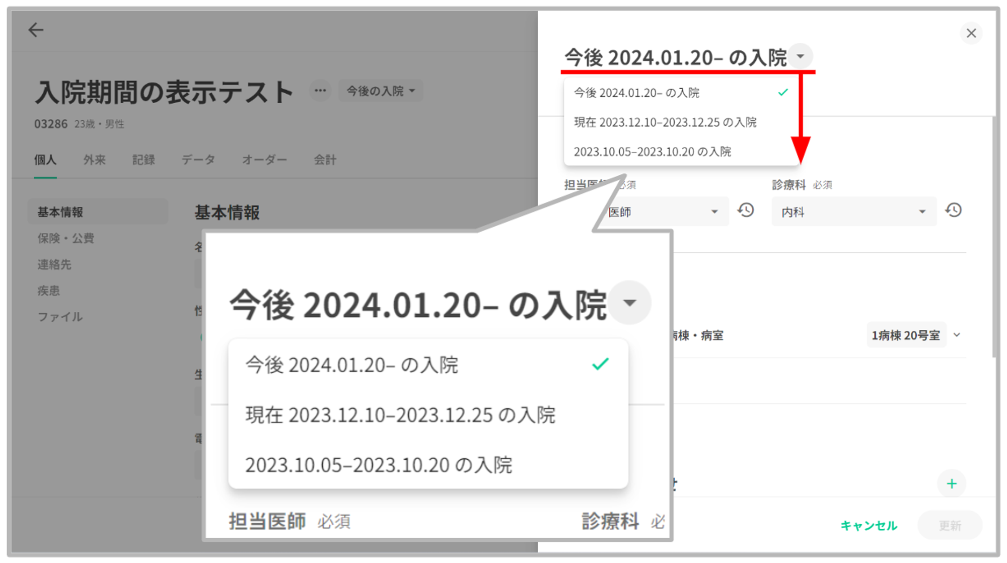Image resolution: width=1007 pixels, height=563 pixels.
Task: Open the 今後の入院 dropdown by patient name
Action: tap(381, 91)
